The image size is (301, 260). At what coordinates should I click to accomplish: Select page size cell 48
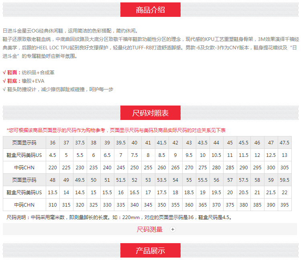coord(53,180)
